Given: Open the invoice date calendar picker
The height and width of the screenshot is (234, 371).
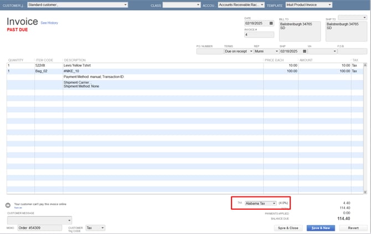Looking at the screenshot, I should [x=271, y=24].
